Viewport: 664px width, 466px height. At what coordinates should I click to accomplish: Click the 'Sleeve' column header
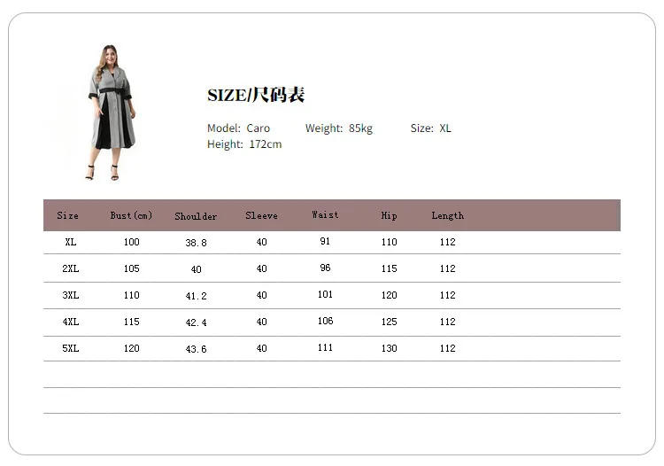pos(262,215)
